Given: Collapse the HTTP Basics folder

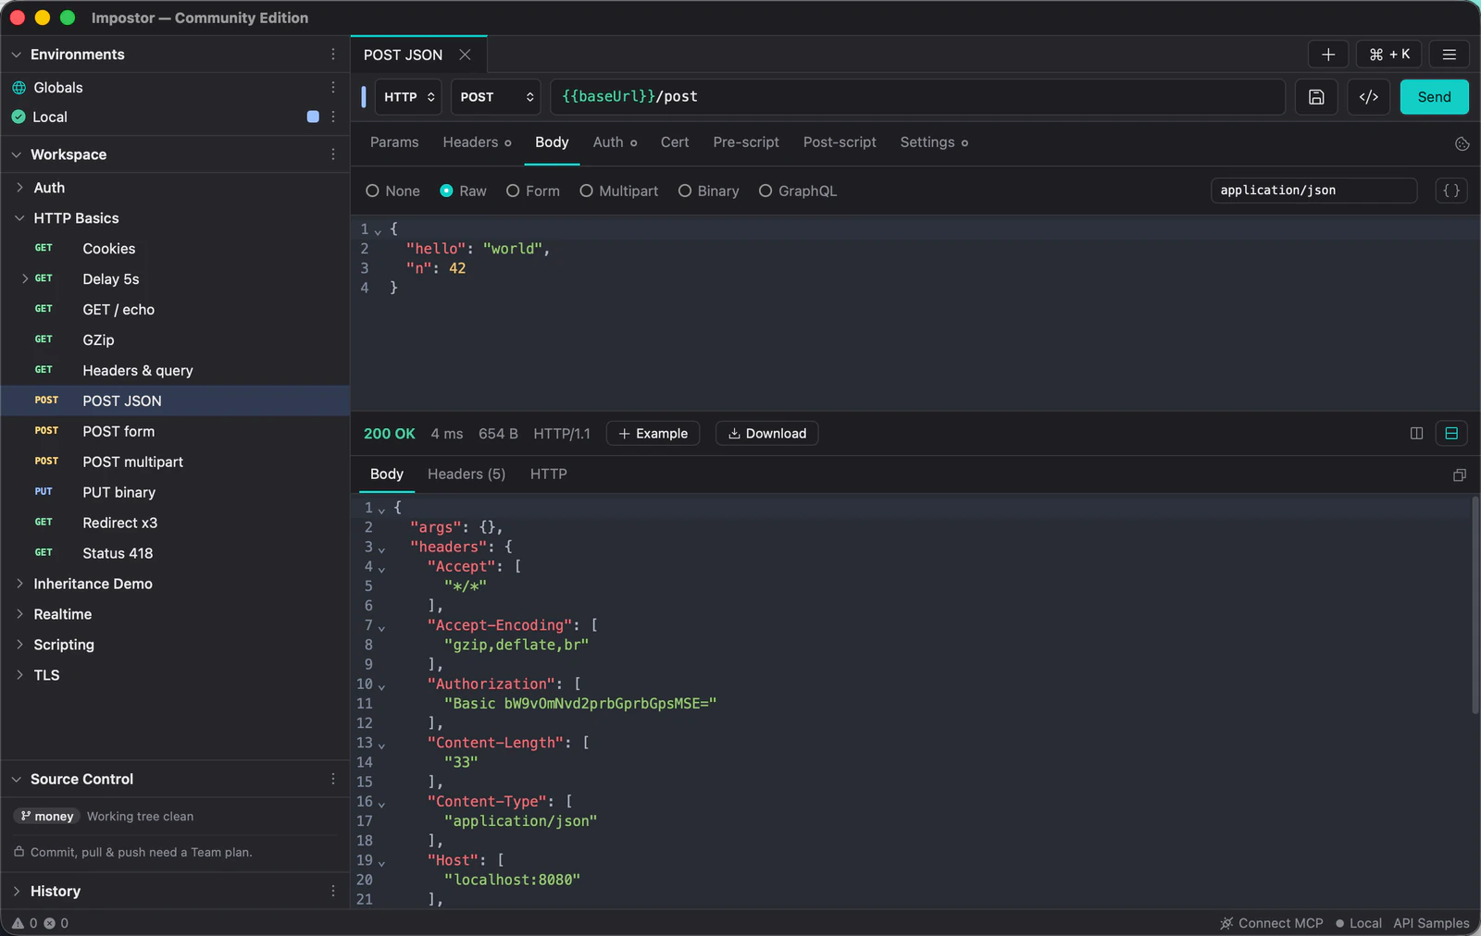Looking at the screenshot, I should tap(19, 218).
